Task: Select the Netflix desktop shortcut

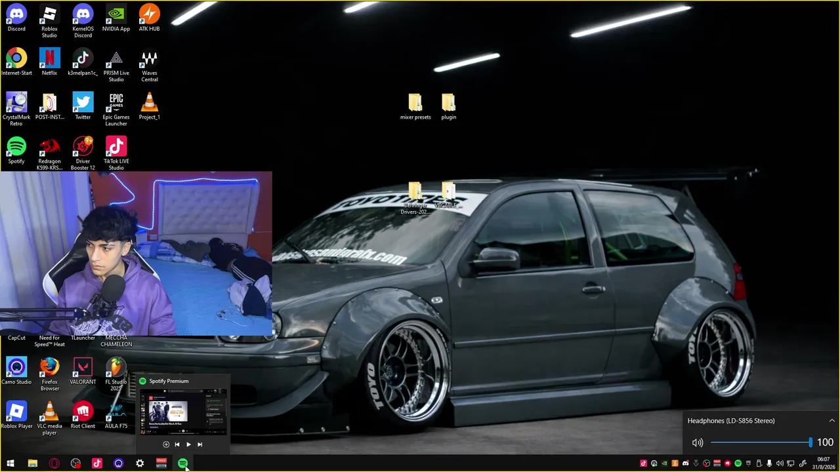Action: (x=49, y=62)
